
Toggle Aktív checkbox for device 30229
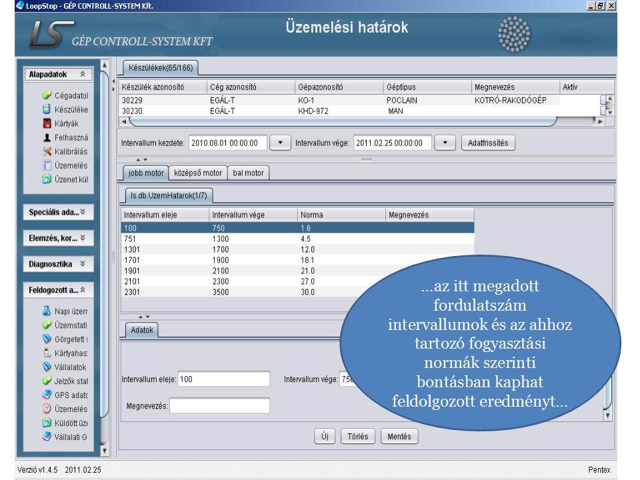pyautogui.click(x=604, y=100)
